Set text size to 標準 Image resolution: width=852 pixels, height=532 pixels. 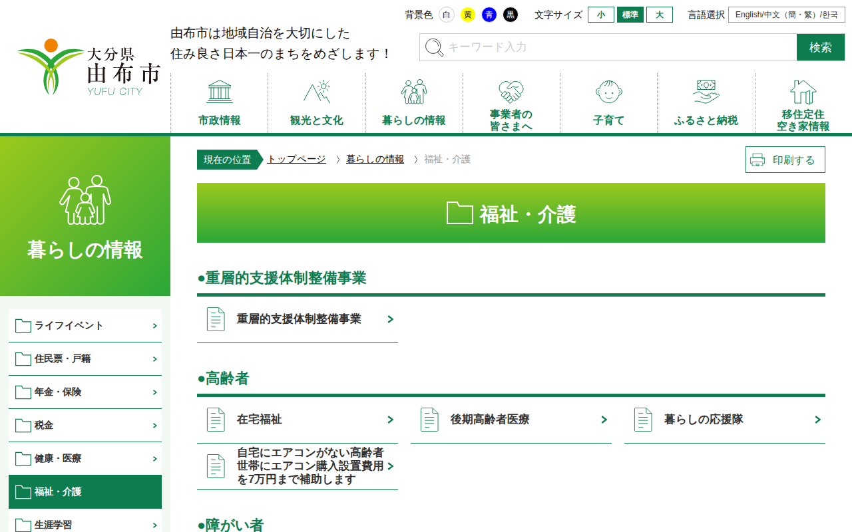click(x=630, y=15)
